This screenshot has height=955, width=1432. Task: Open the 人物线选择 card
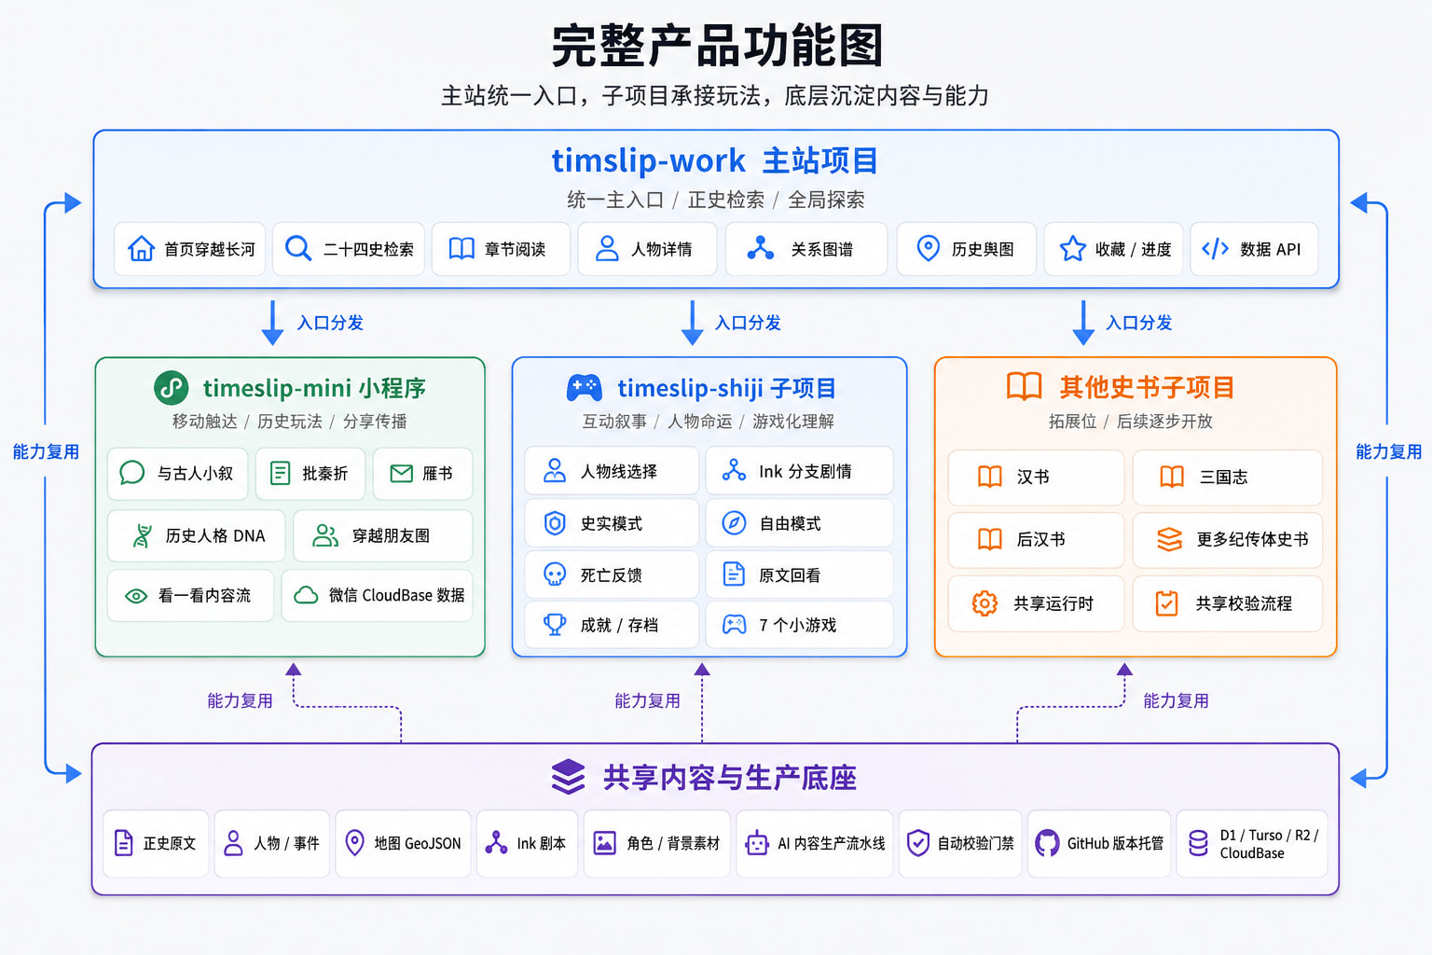click(612, 471)
